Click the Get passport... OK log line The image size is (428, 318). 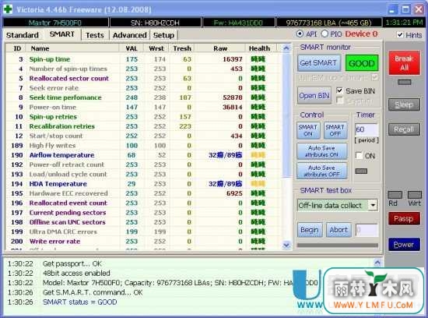click(x=72, y=264)
